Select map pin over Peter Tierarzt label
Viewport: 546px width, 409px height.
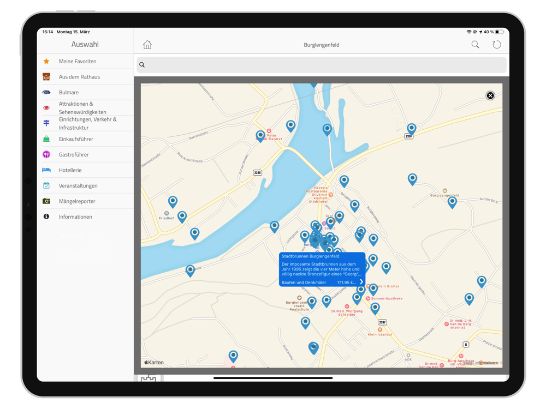260,136
